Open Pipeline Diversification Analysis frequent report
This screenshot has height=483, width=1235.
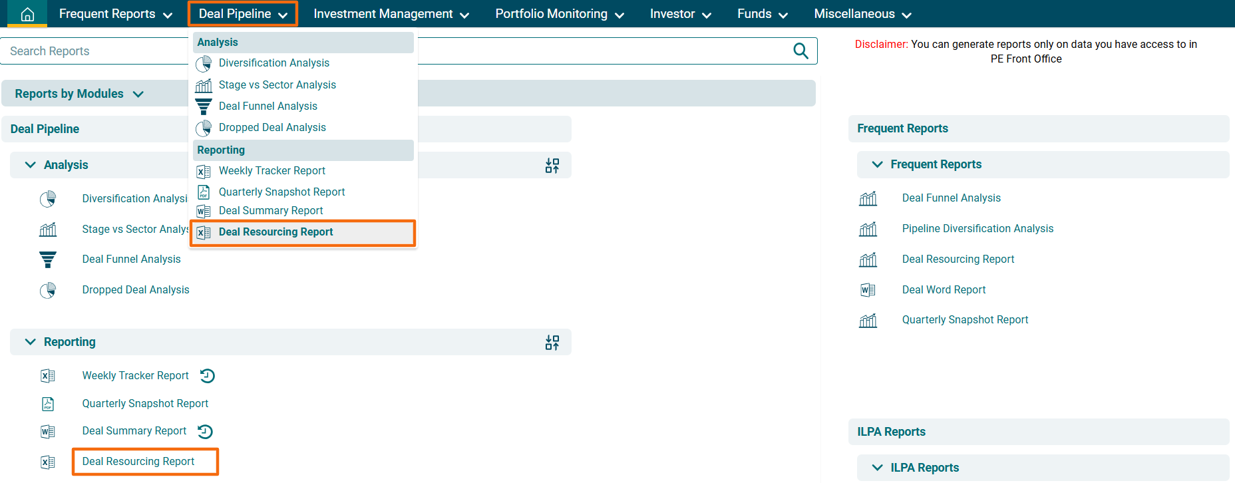(x=977, y=229)
